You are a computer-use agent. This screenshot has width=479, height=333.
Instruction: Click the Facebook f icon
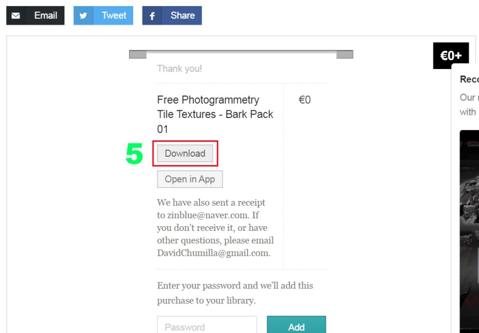(x=152, y=16)
